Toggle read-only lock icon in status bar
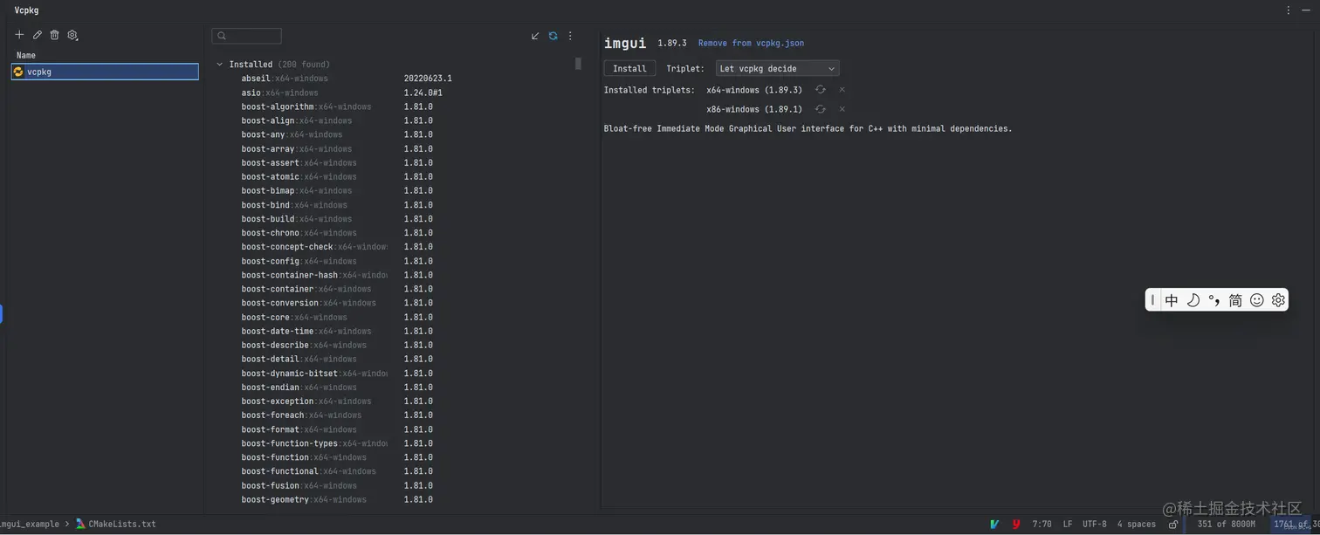 tap(1174, 525)
